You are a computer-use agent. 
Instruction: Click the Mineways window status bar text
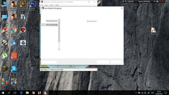click(52, 70)
